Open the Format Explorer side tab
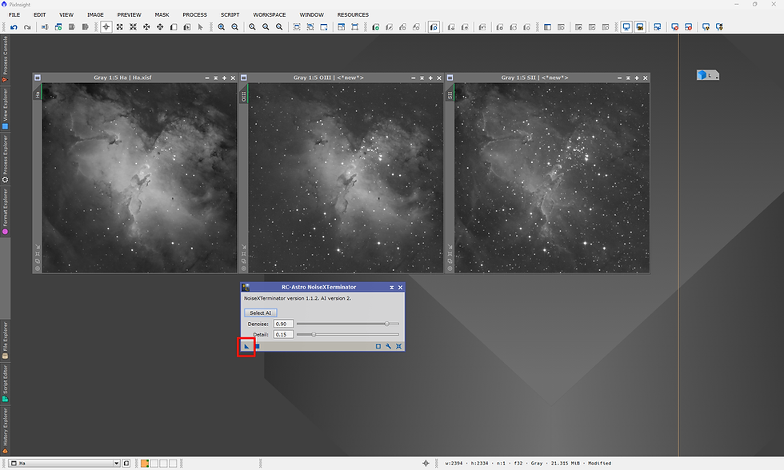The image size is (784, 470). click(5, 211)
